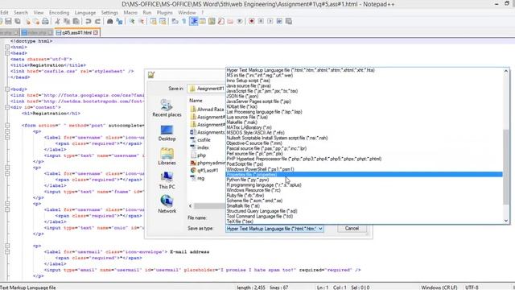
Task: Select the q#5,ass#1 file entry
Action: (x=204, y=170)
